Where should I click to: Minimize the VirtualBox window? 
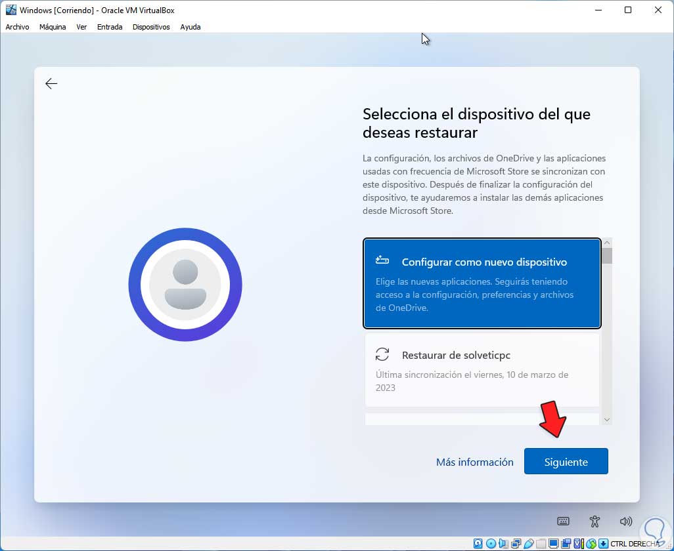[x=598, y=10]
